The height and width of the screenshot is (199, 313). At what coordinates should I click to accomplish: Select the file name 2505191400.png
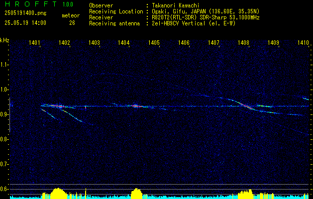[x=25, y=13]
